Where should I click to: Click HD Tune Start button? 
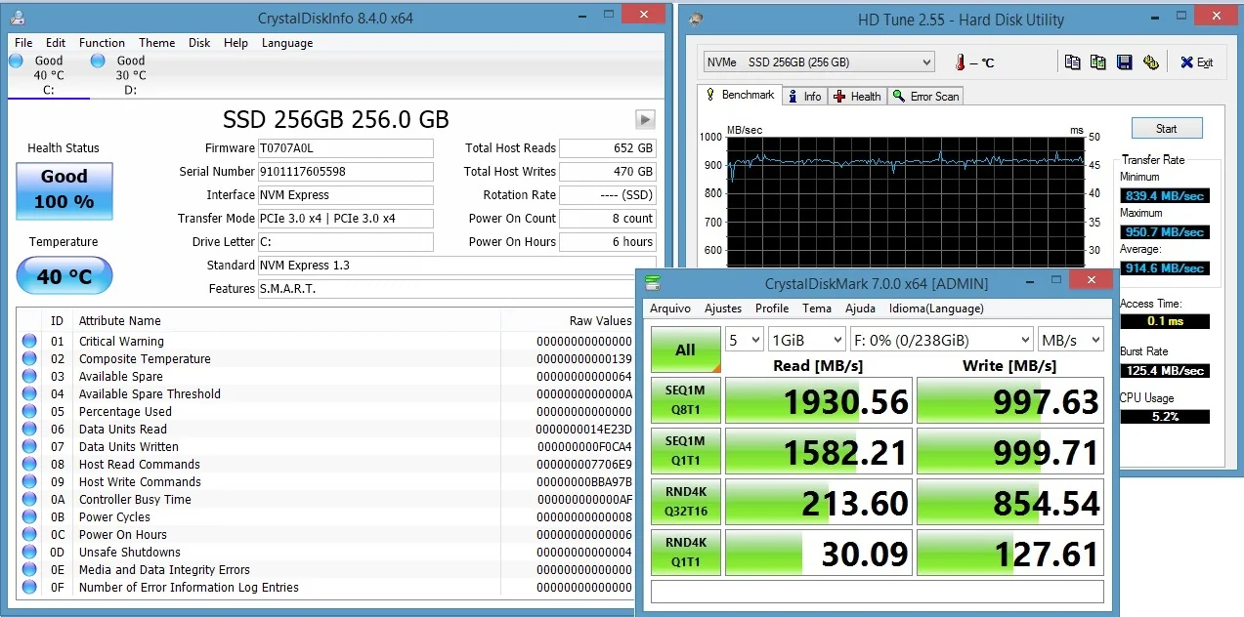tap(1167, 128)
